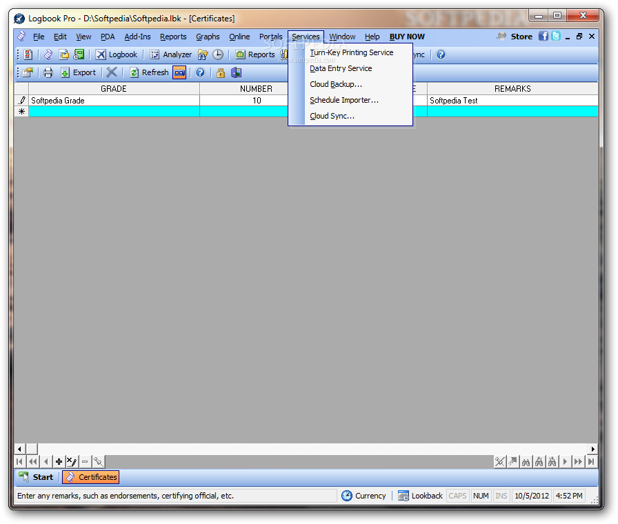The image size is (618, 524).
Task: Open the Reports menu in menu bar
Action: 173,37
